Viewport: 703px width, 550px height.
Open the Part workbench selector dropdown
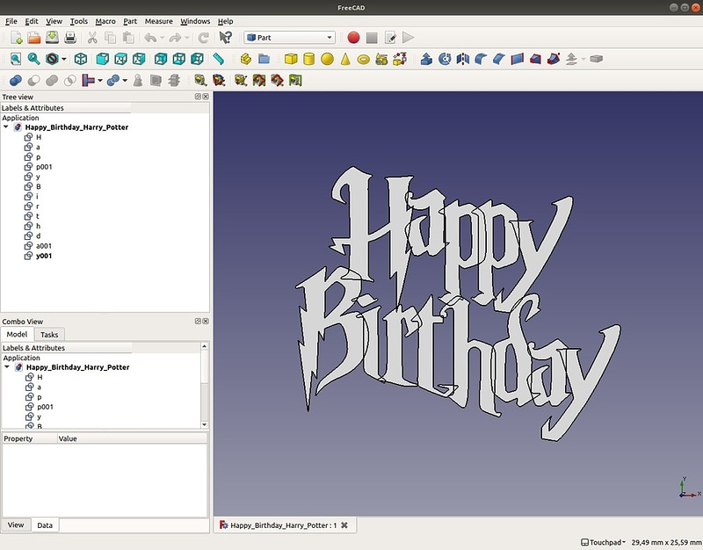[290, 38]
